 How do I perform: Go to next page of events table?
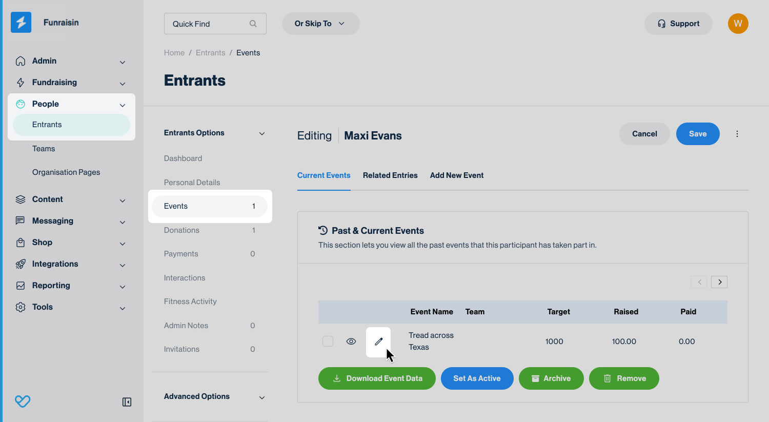(719, 282)
